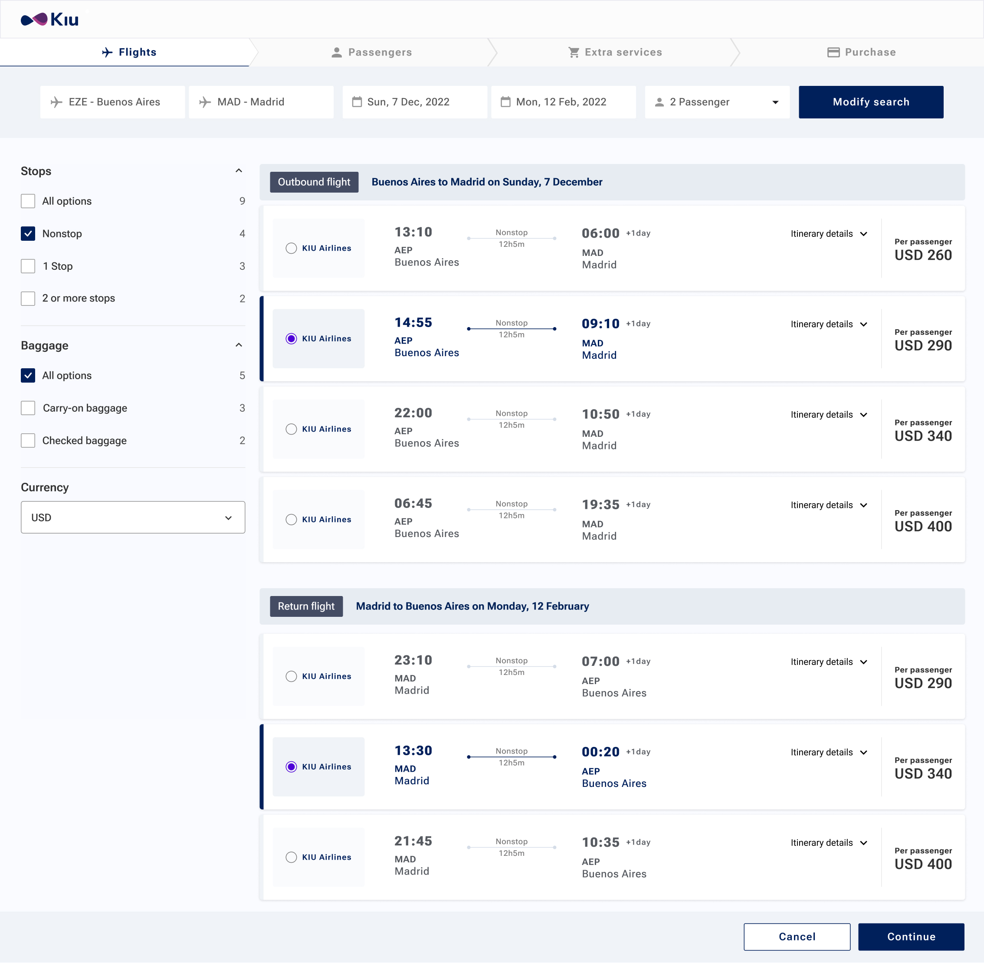Check the Carry-on baggage option
The width and height of the screenshot is (984, 963).
click(28, 408)
